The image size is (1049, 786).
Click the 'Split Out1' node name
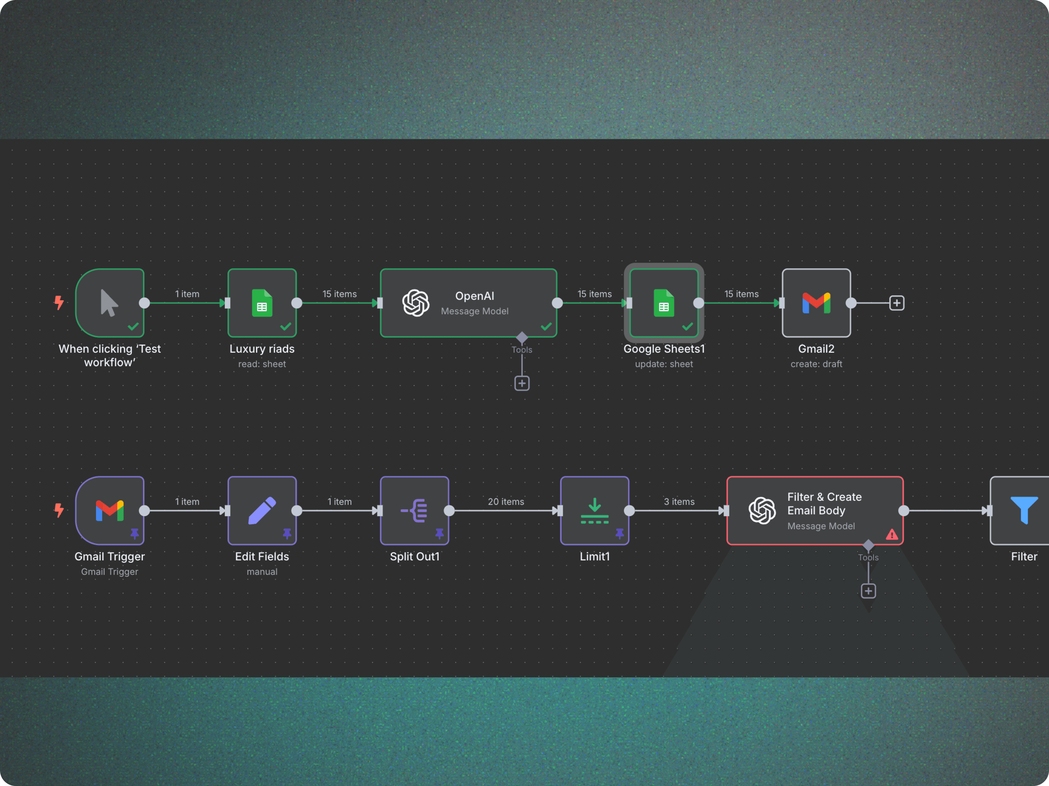pos(414,557)
